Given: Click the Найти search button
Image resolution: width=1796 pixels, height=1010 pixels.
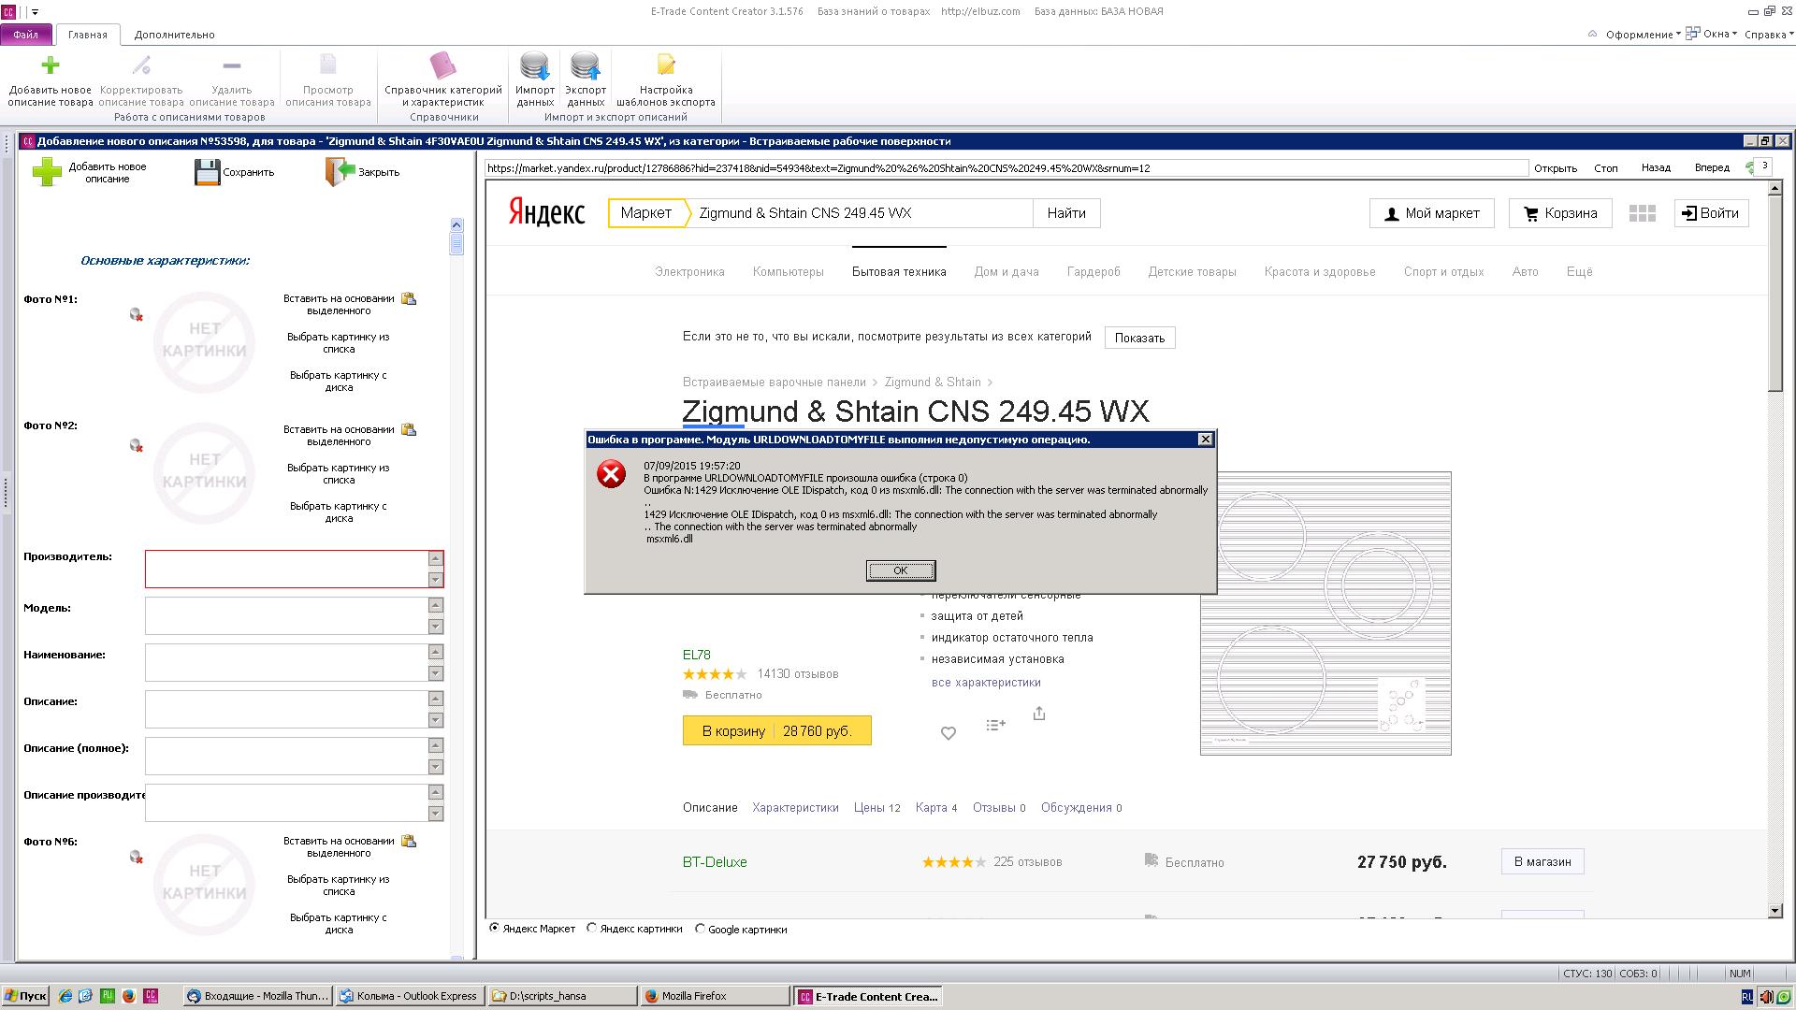Looking at the screenshot, I should [x=1066, y=213].
